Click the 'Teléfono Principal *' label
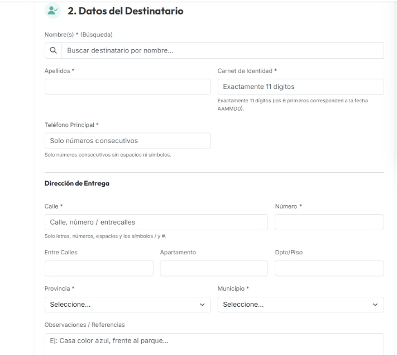This screenshot has width=397, height=356. (x=71, y=125)
